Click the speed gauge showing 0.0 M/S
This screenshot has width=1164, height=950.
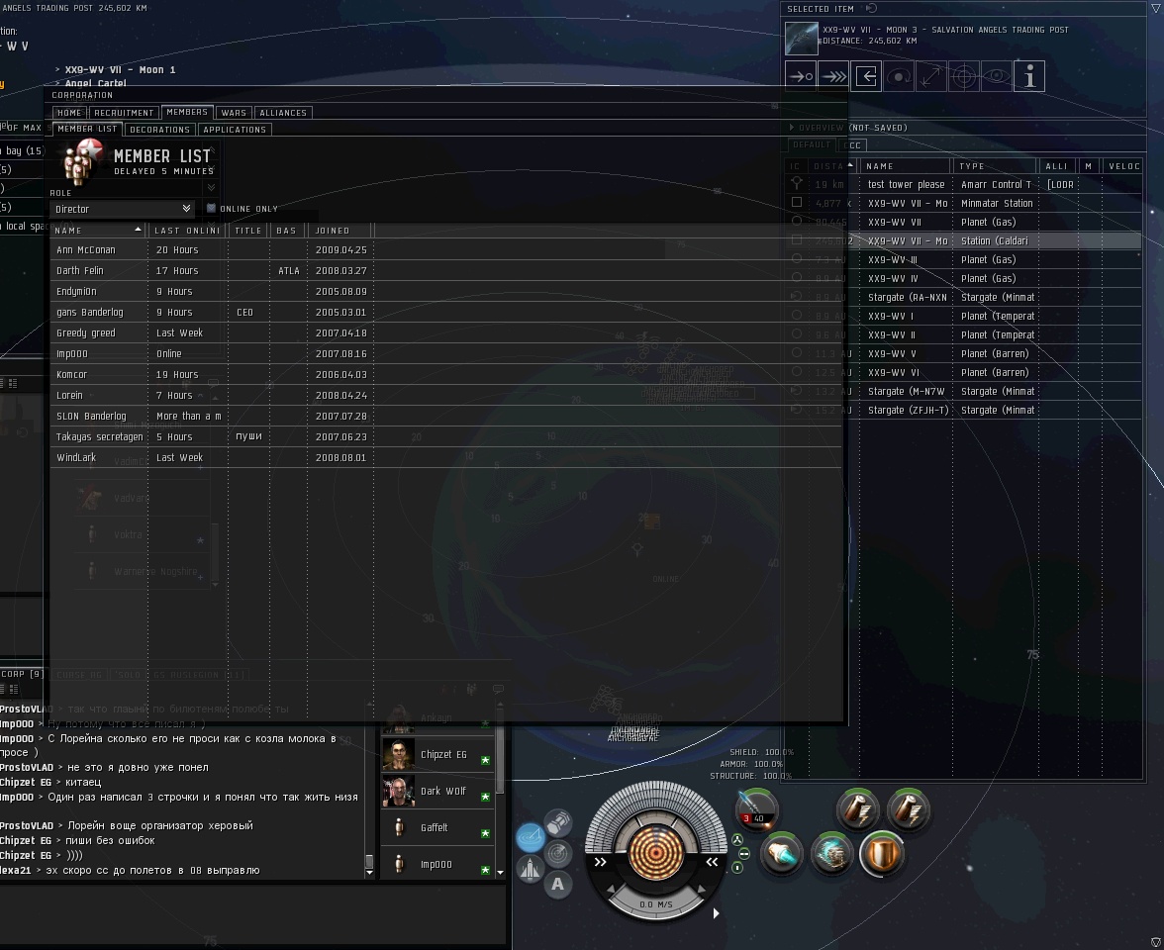tap(655, 904)
